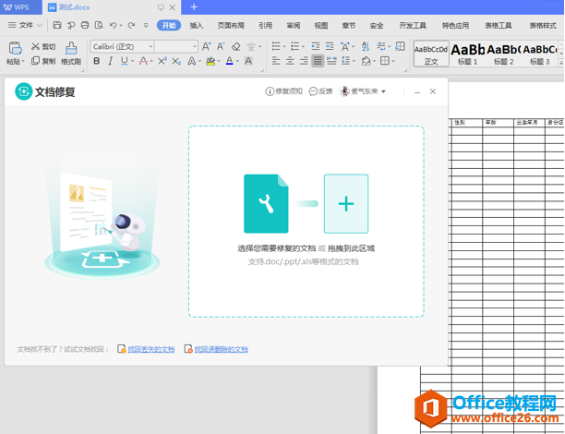The height and width of the screenshot is (434, 565).
Task: Click the Decrease Indent icon
Action: click(316, 46)
